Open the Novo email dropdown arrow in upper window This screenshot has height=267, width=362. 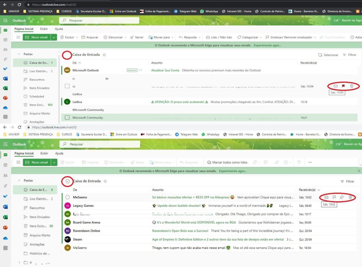tap(54, 37)
